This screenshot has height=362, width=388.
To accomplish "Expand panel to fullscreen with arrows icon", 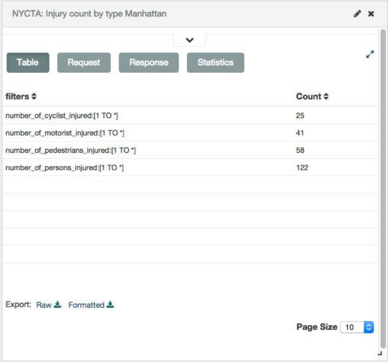I will tap(369, 55).
